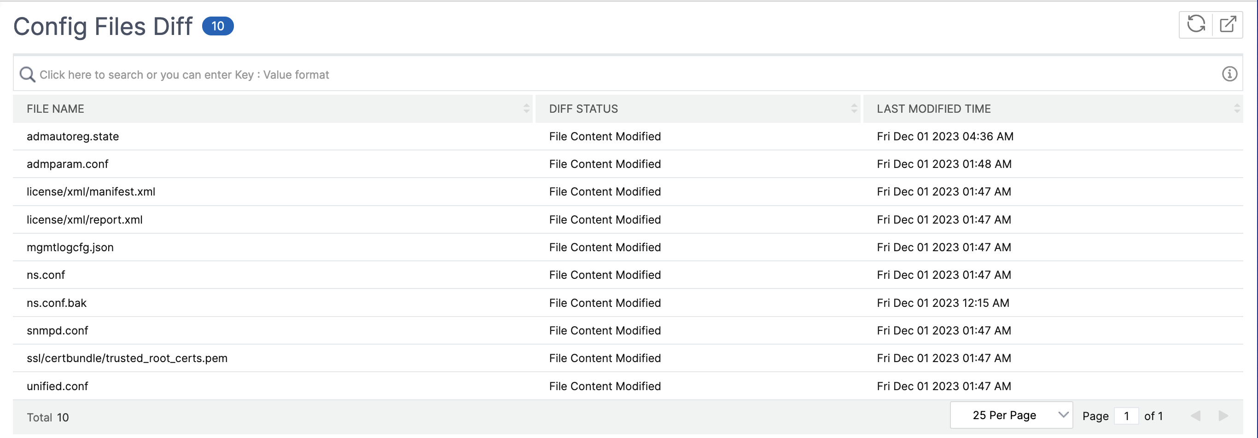
Task: Select the ns.conf file name
Action: click(46, 275)
